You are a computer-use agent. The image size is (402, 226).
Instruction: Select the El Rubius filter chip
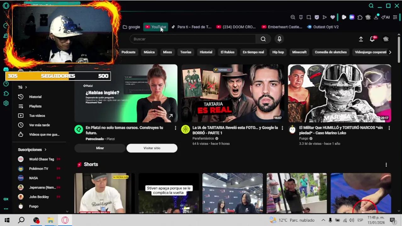click(x=227, y=52)
